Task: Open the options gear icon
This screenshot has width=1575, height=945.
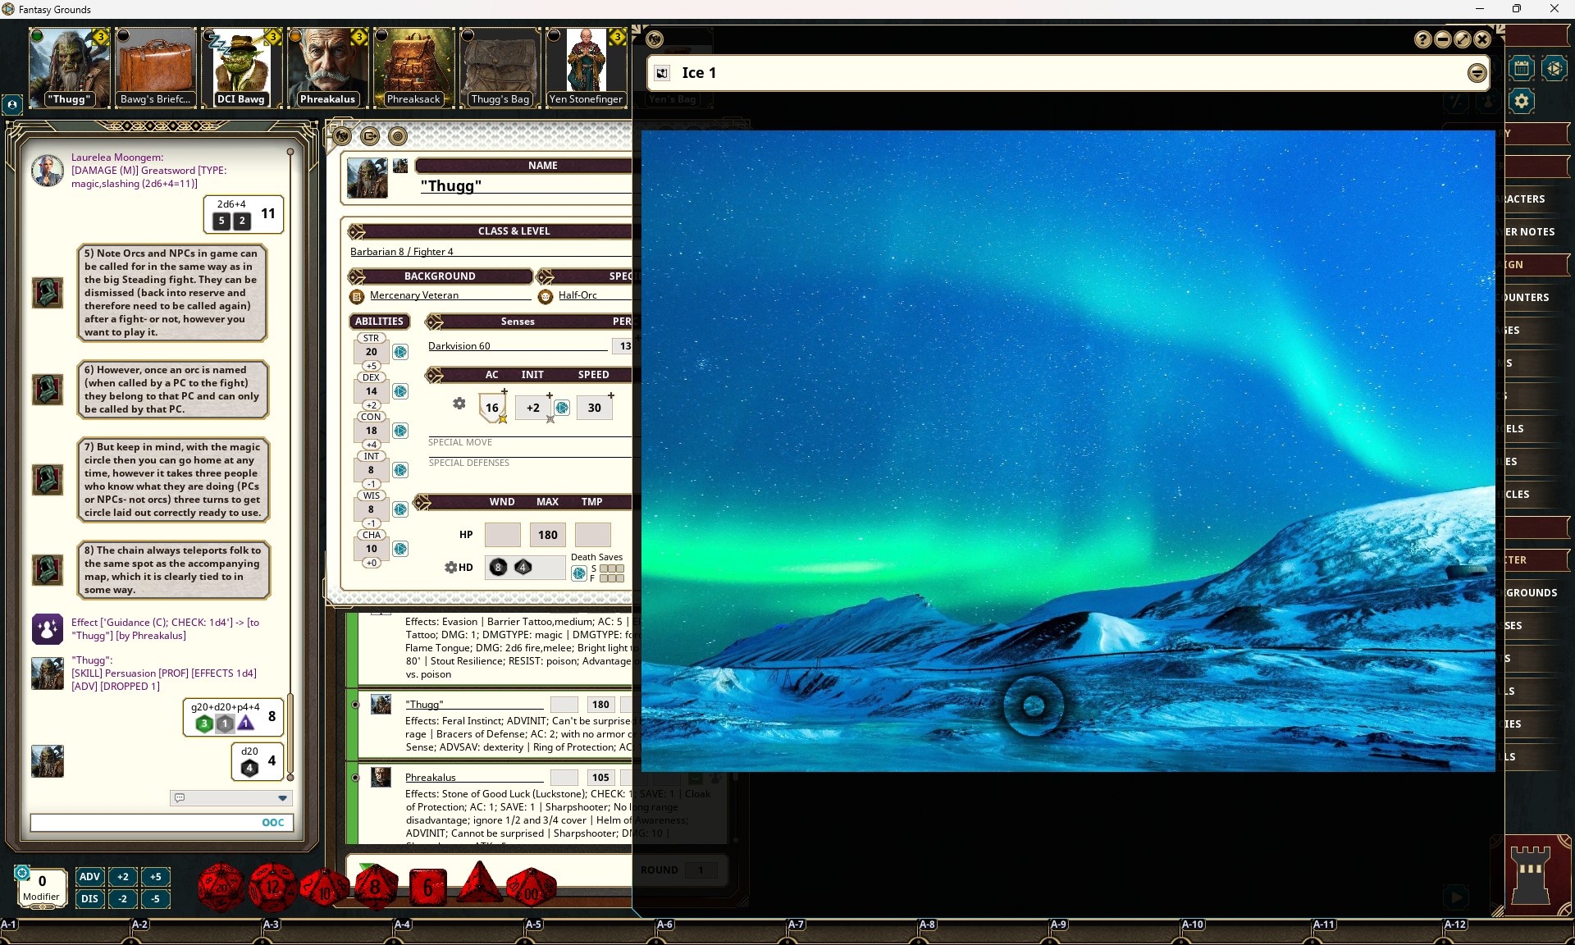Action: (x=1521, y=101)
